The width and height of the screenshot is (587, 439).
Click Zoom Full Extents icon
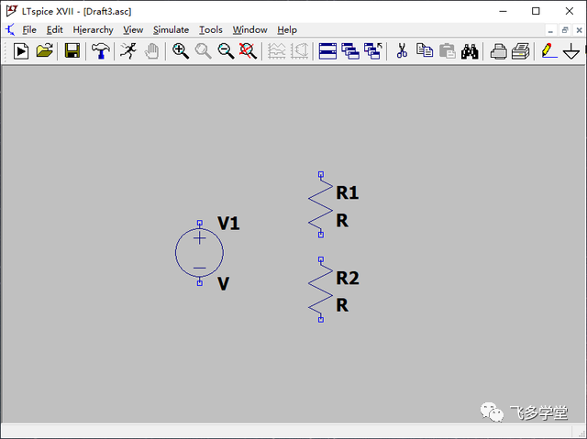[x=249, y=50]
